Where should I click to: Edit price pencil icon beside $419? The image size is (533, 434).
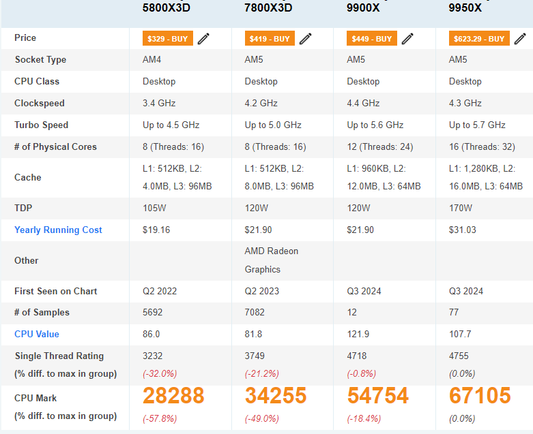[x=305, y=39]
